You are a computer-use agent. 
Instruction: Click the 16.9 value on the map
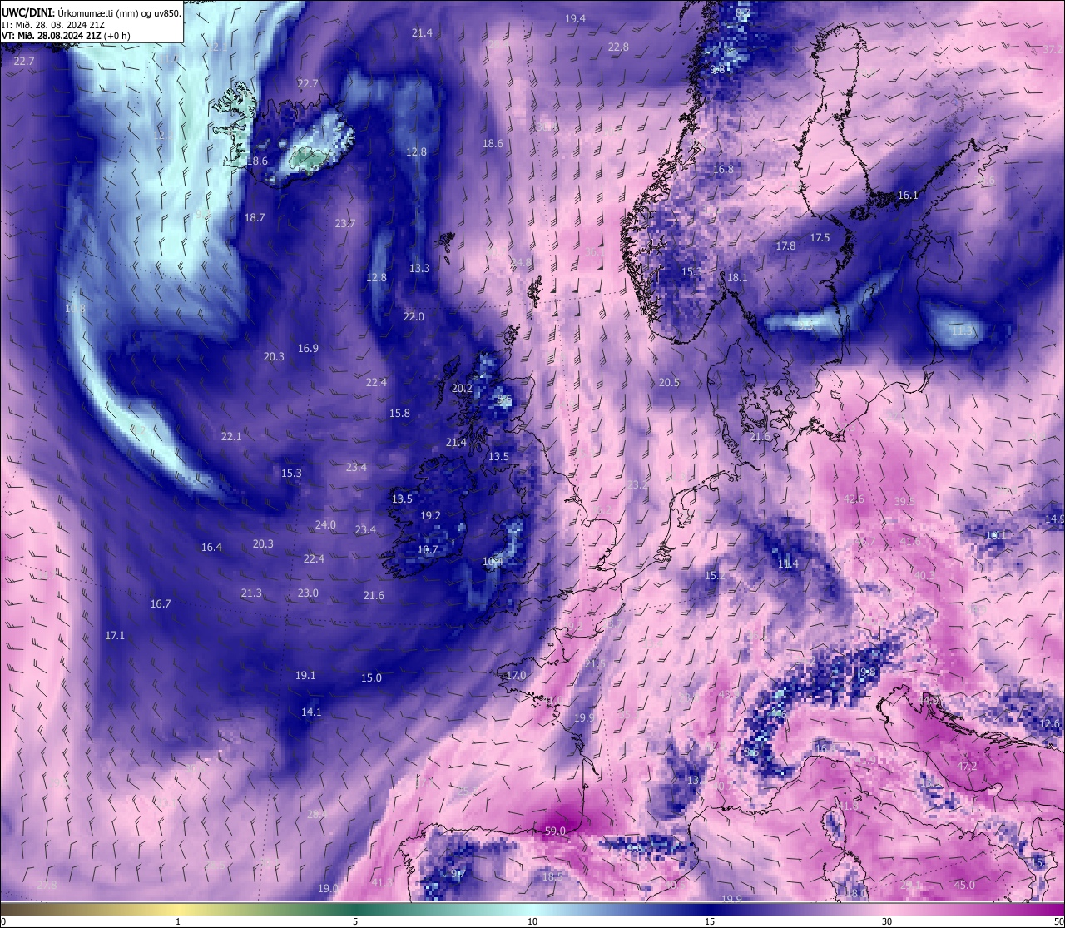pos(308,348)
